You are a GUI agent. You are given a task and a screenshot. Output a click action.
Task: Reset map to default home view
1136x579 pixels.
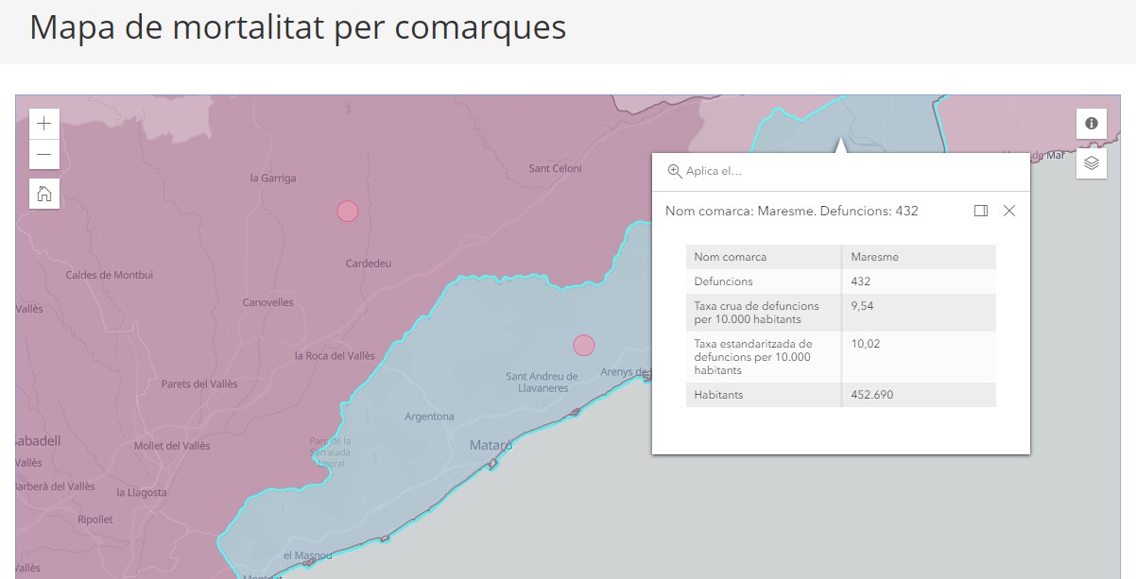[x=44, y=194]
